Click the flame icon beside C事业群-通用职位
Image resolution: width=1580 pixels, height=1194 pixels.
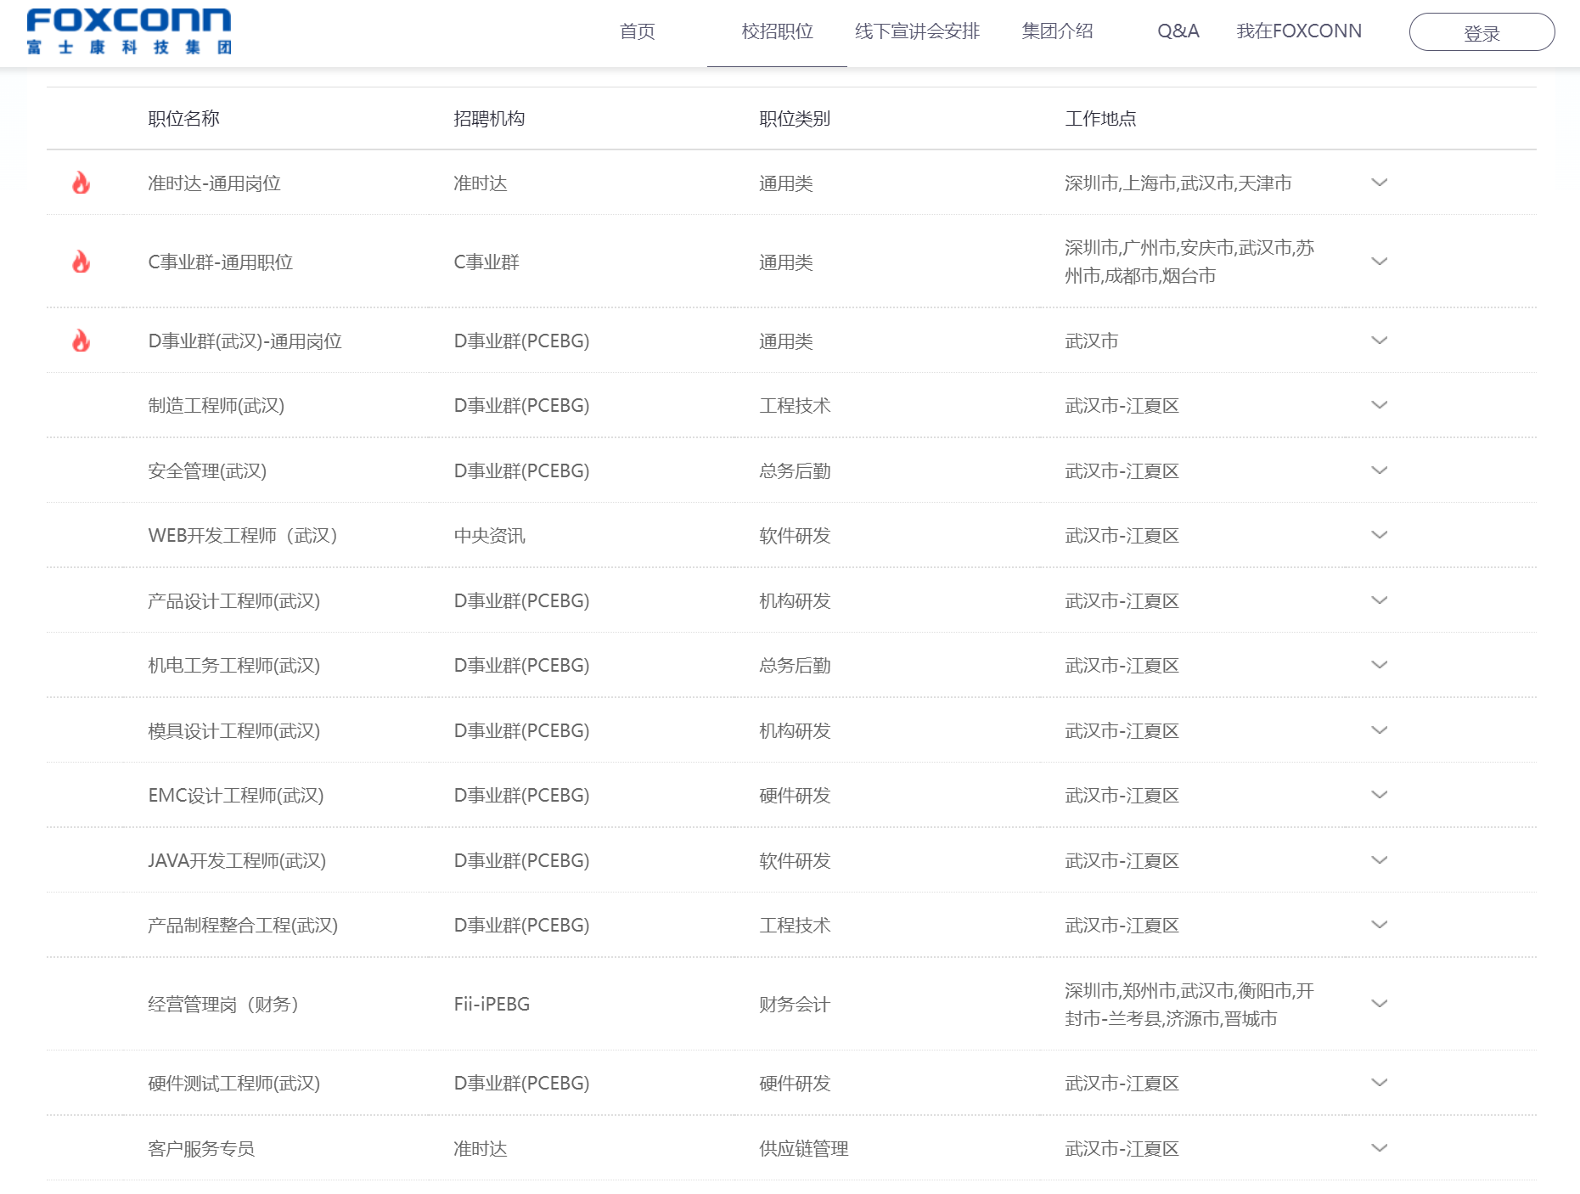tap(81, 262)
